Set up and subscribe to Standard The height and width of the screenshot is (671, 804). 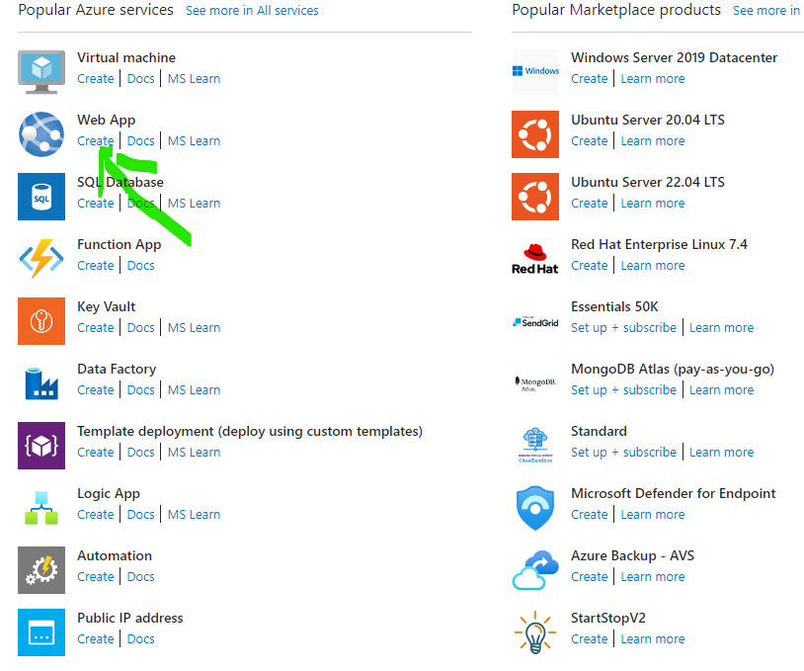(623, 452)
